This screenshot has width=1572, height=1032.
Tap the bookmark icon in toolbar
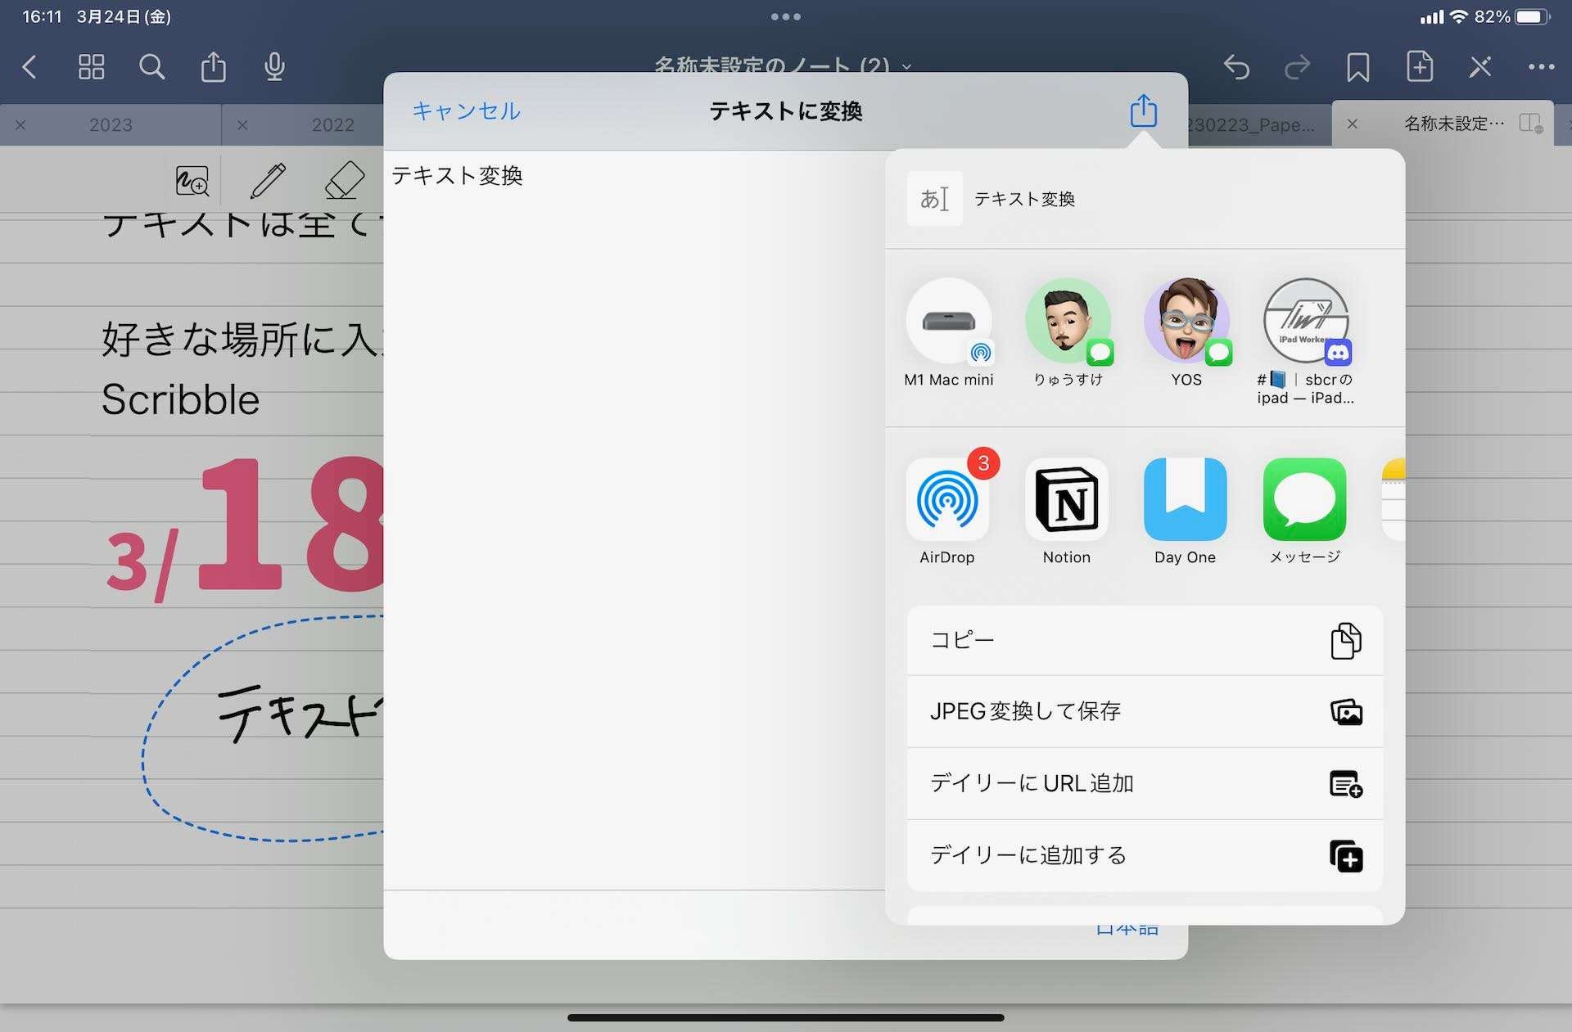pyautogui.click(x=1357, y=67)
